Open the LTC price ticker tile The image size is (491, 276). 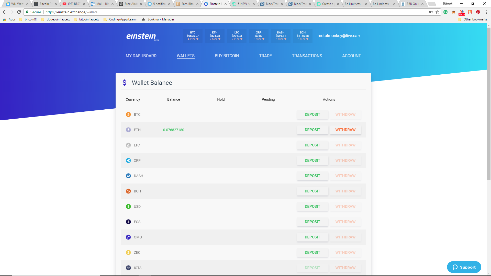[237, 36]
